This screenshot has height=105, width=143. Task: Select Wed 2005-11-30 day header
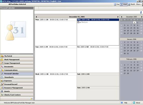click(x=56, y=74)
